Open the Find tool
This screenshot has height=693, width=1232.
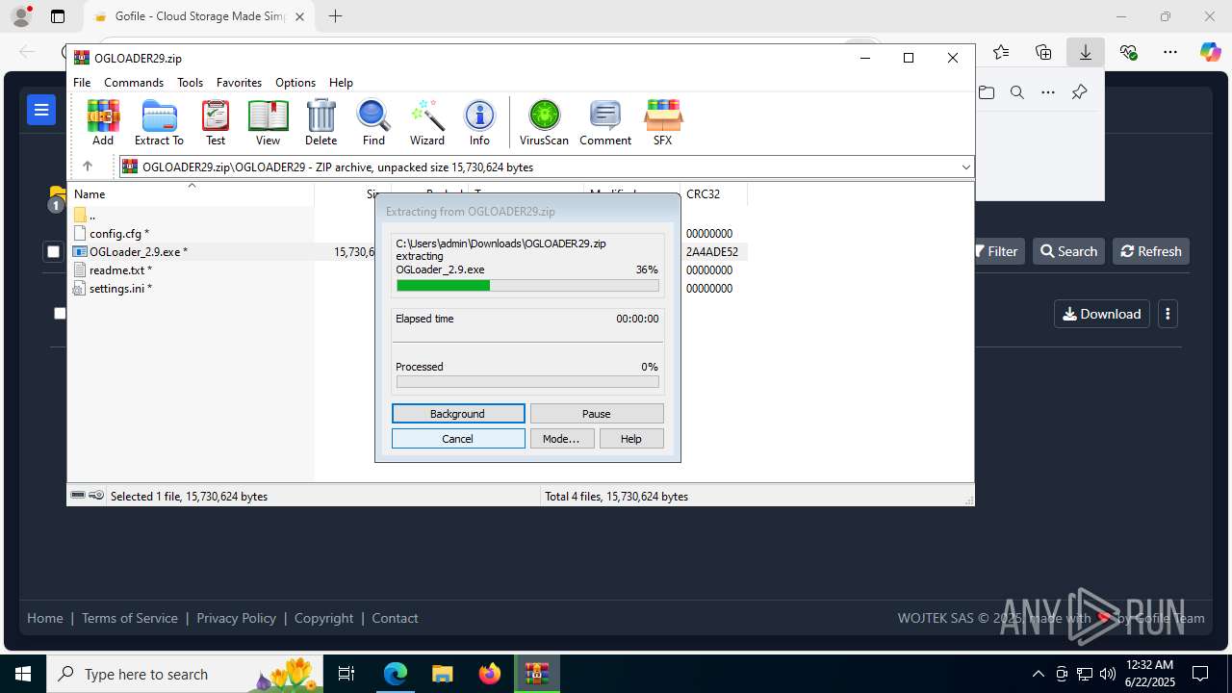tap(373, 122)
